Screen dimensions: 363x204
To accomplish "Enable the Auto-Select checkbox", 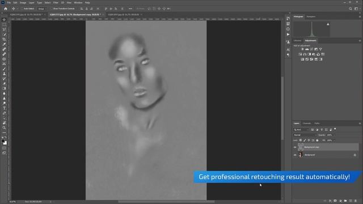I will (x=22, y=9).
